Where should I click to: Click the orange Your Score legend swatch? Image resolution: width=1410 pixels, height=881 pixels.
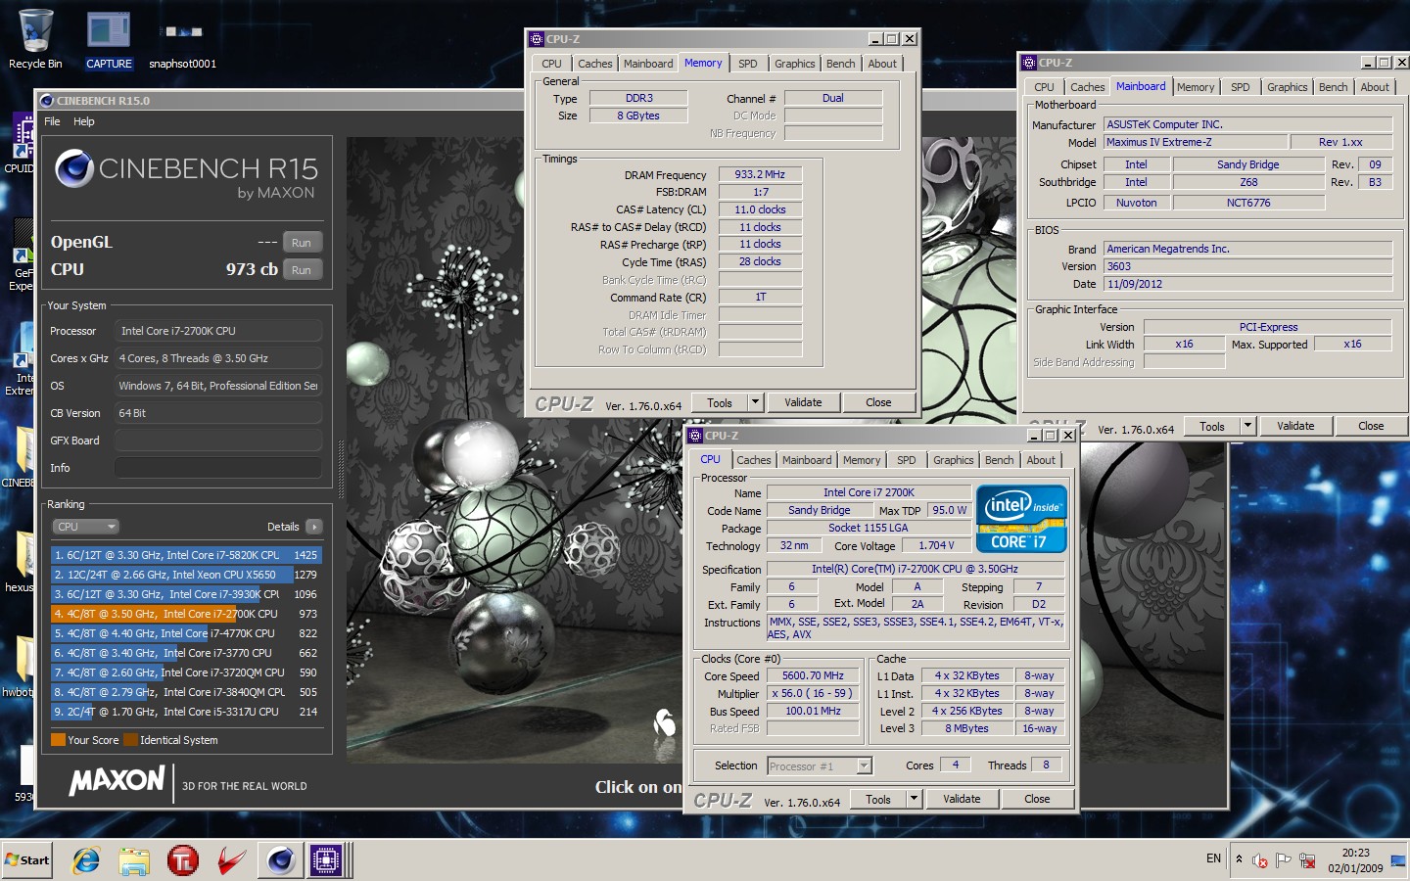[x=58, y=740]
